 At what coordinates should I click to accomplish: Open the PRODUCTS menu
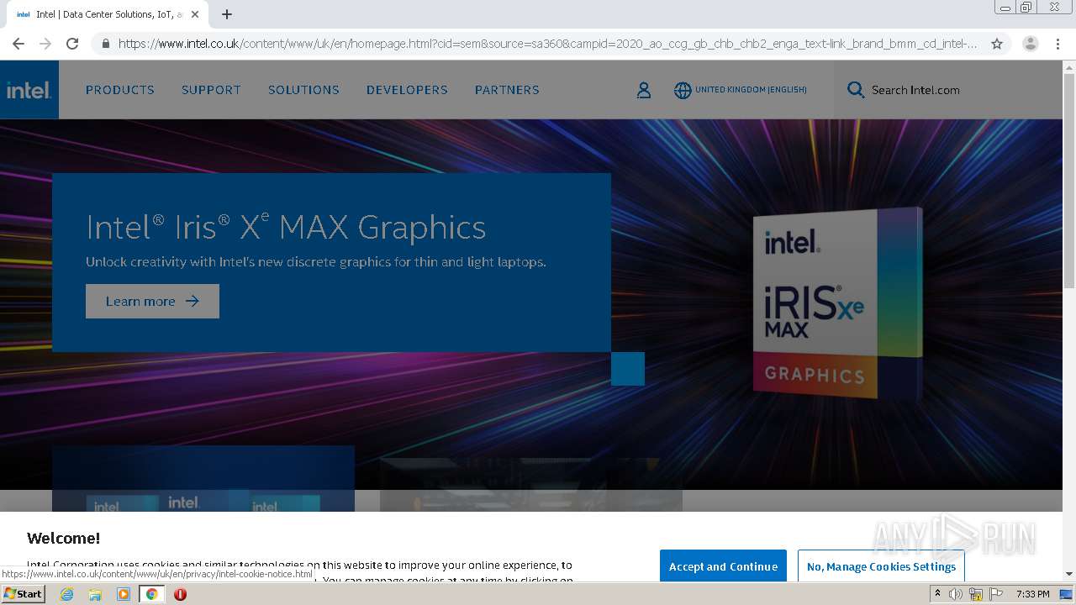(x=120, y=90)
